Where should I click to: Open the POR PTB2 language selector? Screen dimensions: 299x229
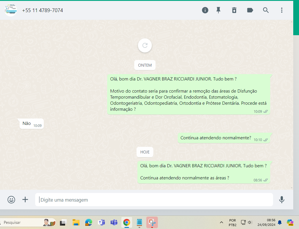tap(232, 222)
